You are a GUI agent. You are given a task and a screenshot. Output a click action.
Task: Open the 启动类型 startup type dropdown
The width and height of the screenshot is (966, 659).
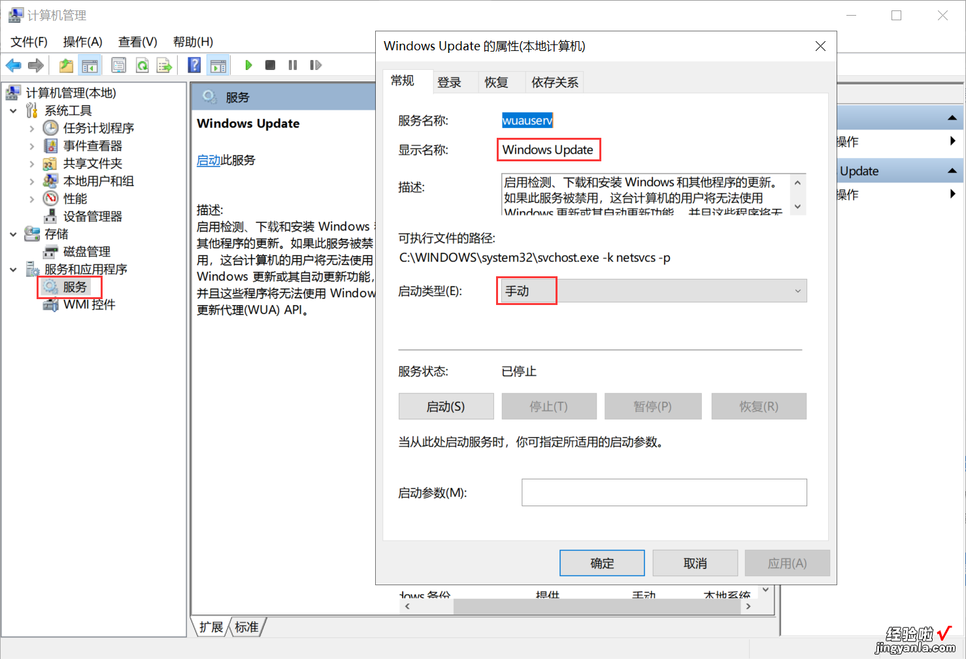pyautogui.click(x=652, y=291)
